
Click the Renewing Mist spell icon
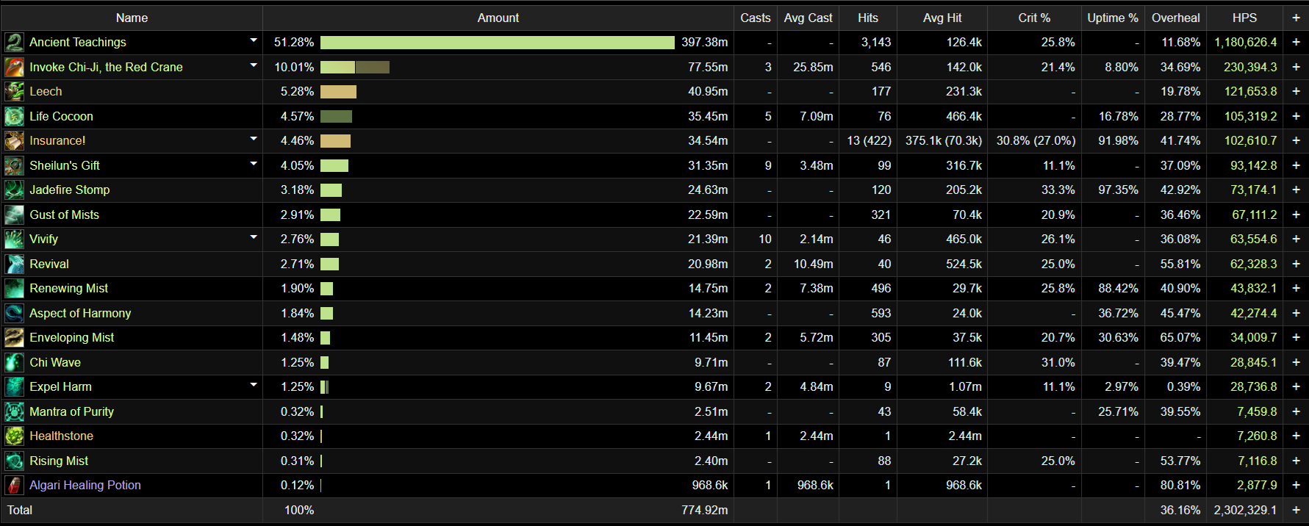tap(14, 289)
